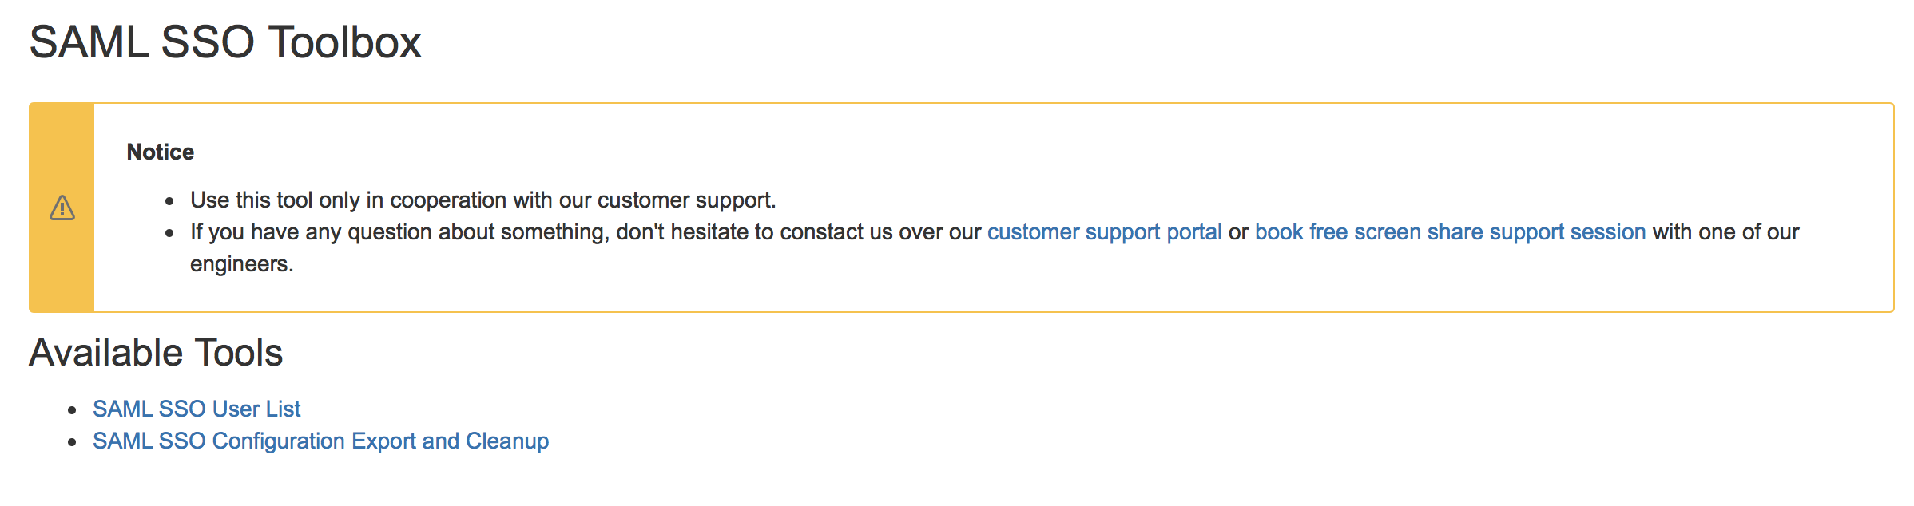
Task: Click the bullet before "Use this tool only"
Action: pos(169,202)
